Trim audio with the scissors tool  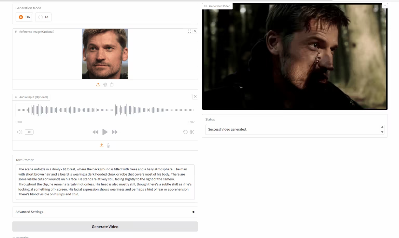pos(192,132)
